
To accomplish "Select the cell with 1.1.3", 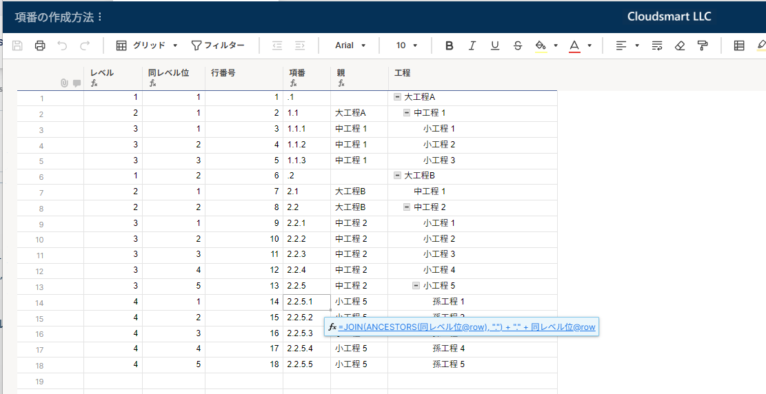I will (307, 160).
